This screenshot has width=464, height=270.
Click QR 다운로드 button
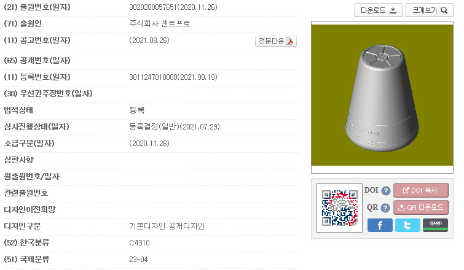(x=421, y=207)
